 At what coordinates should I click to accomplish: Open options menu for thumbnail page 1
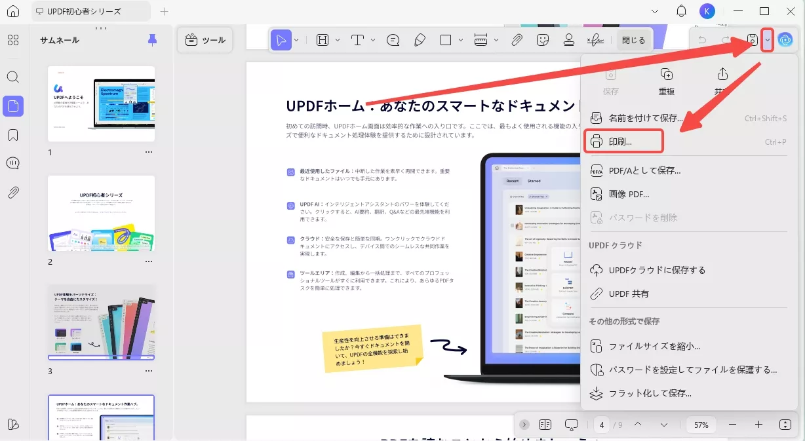[149, 152]
